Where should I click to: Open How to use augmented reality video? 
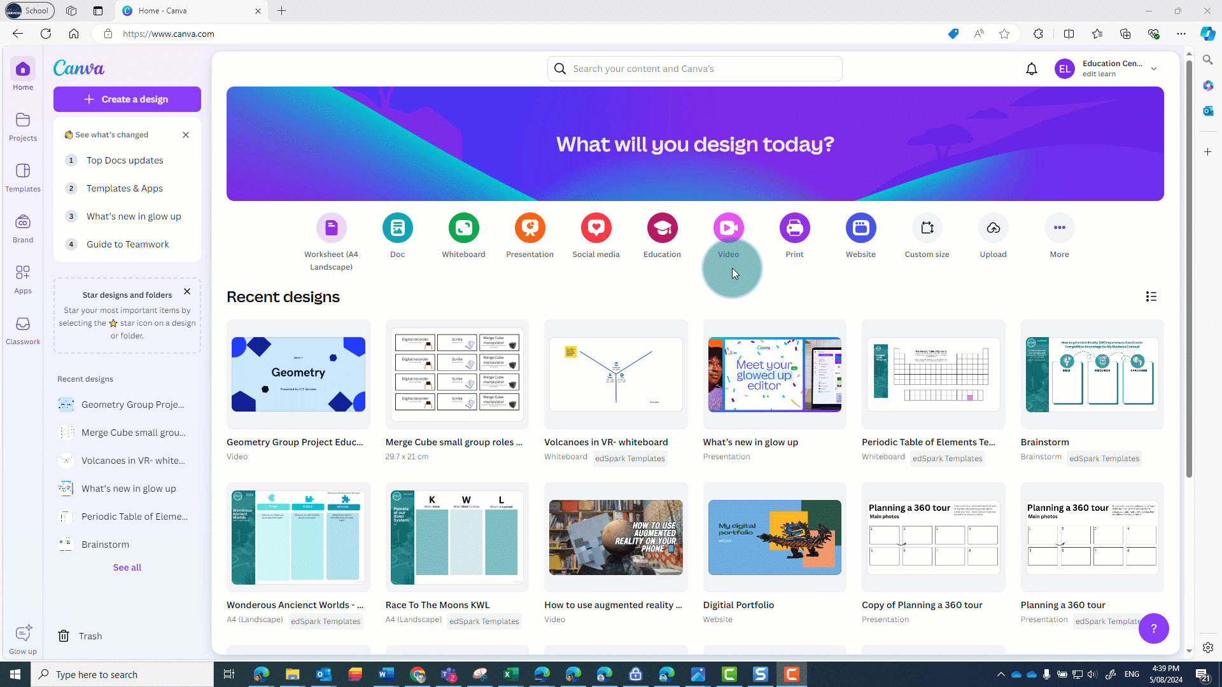(x=616, y=538)
